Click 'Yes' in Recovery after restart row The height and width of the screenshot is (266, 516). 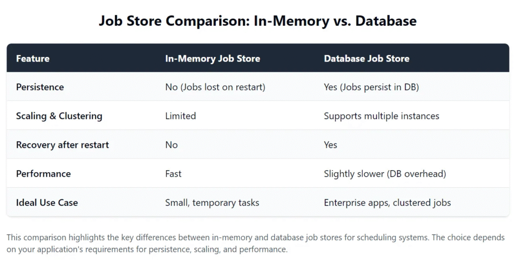(x=331, y=145)
